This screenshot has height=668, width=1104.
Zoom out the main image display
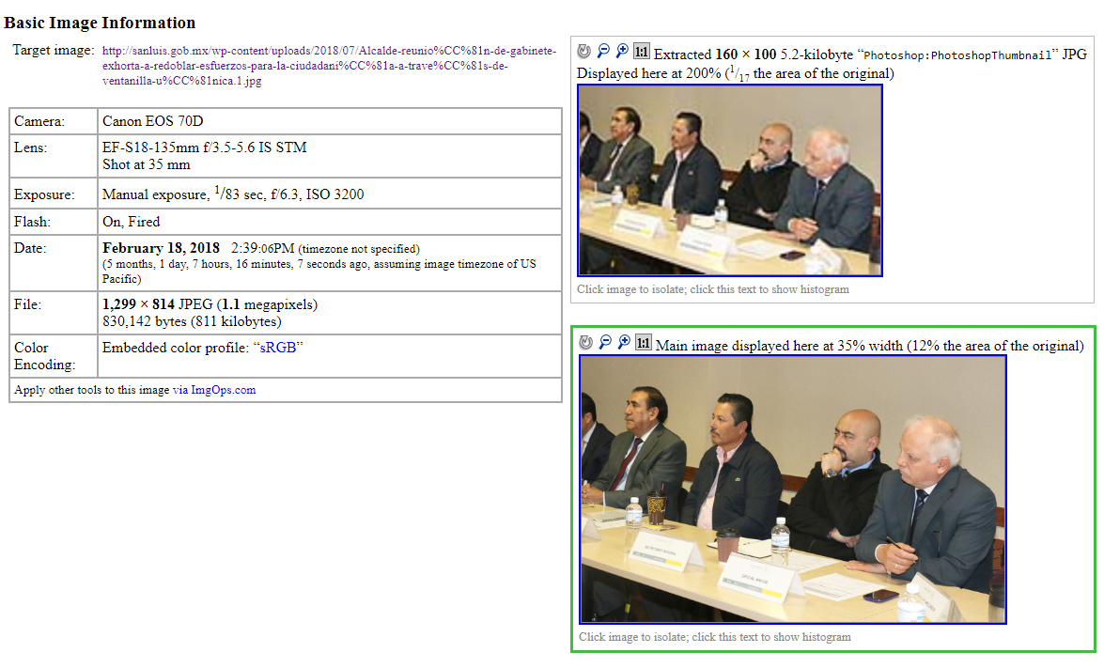(x=605, y=343)
